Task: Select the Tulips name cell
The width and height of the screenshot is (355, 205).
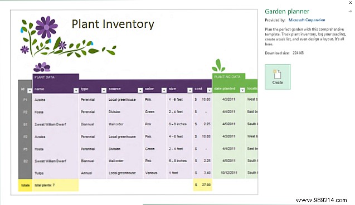Action: (x=56, y=173)
